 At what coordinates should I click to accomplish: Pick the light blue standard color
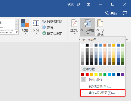tap(109, 74)
